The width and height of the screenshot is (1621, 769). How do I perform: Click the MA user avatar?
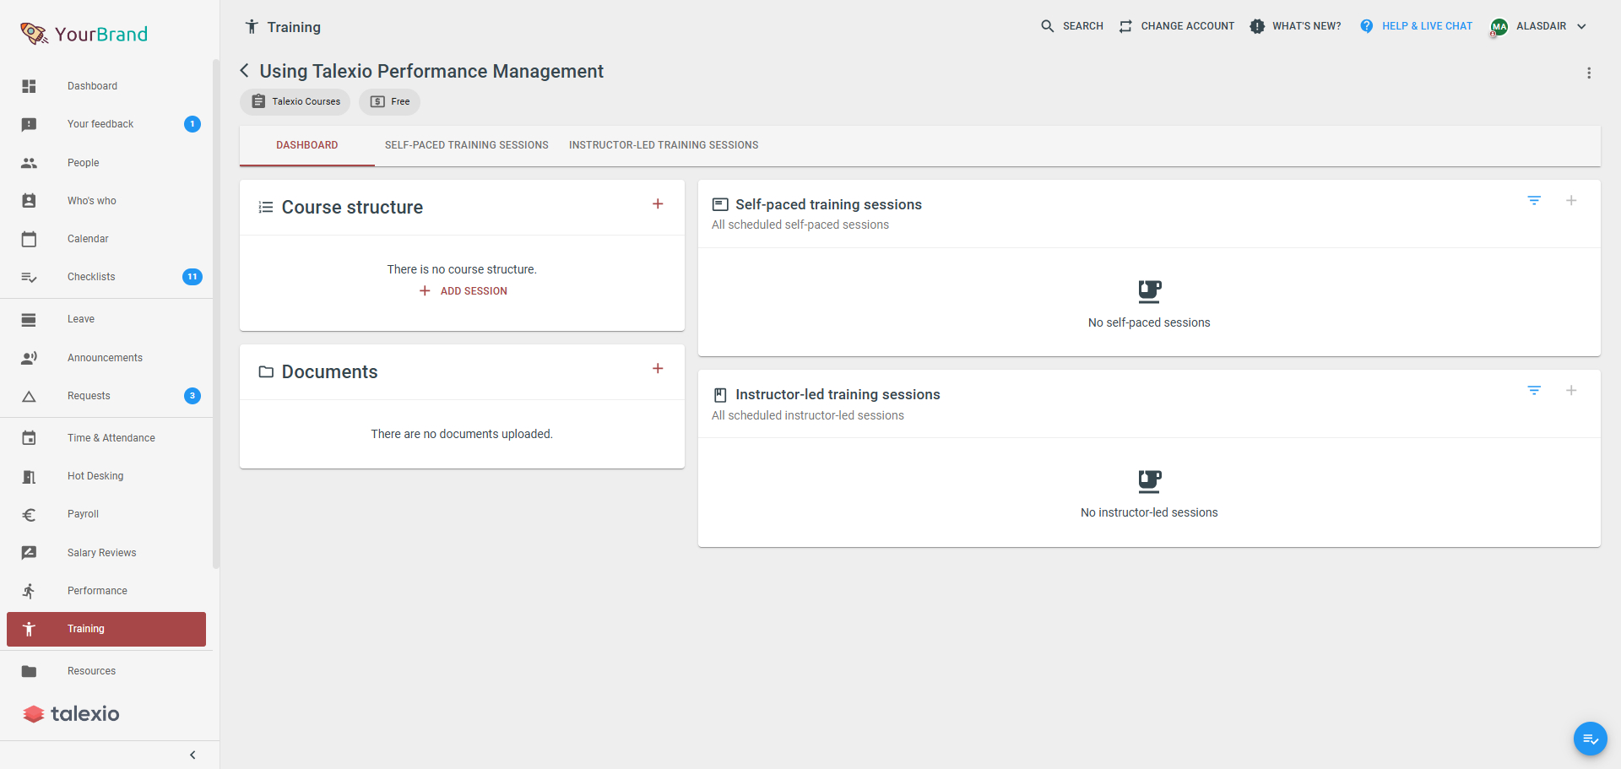[1499, 27]
